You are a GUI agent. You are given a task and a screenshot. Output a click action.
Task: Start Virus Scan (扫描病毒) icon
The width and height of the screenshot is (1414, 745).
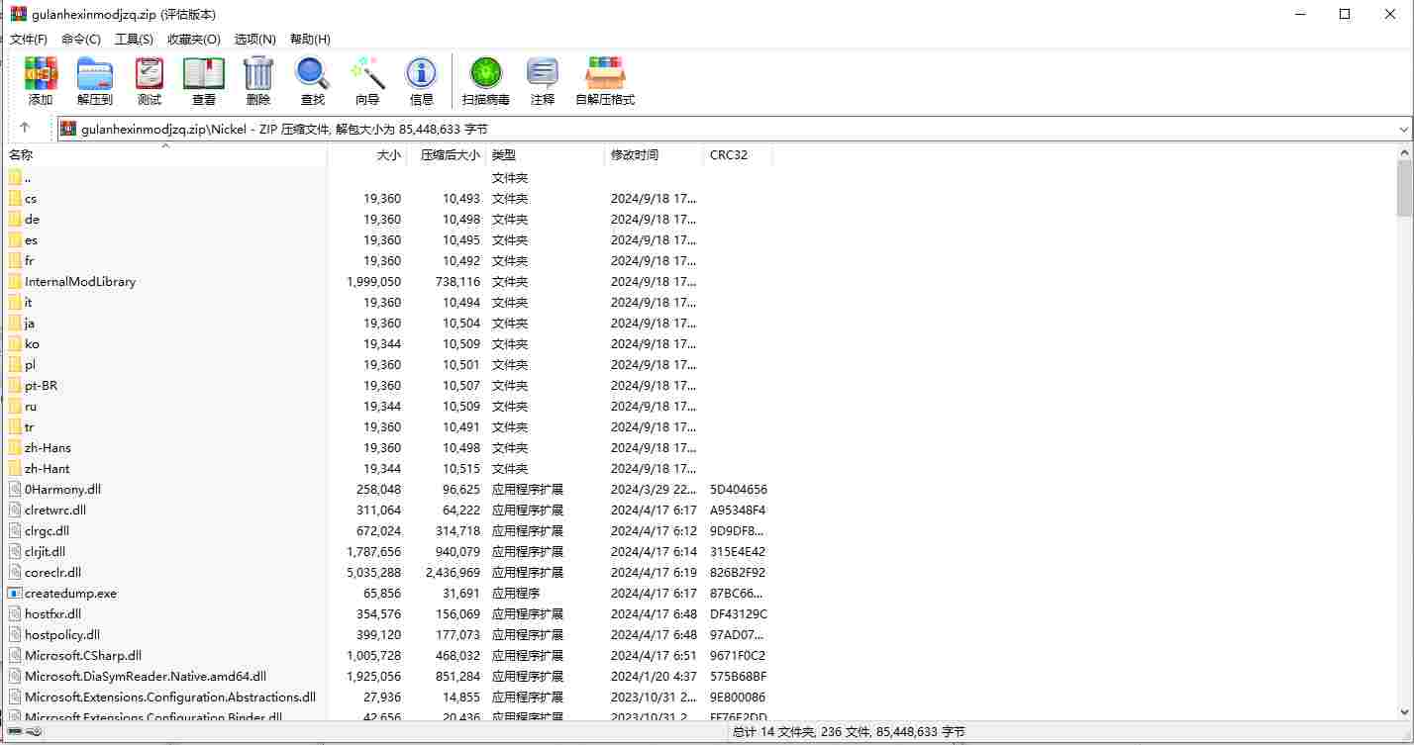[x=485, y=73]
